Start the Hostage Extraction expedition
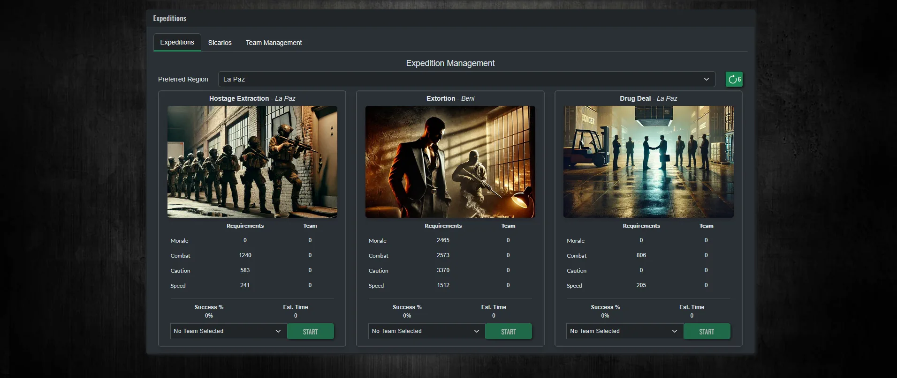This screenshot has width=897, height=378. coord(310,331)
